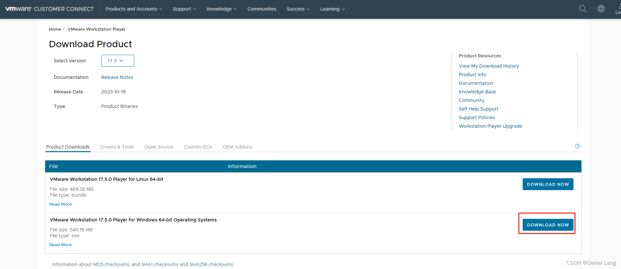Click the Product Binaries type value
This screenshot has height=269, width=621.
click(119, 106)
